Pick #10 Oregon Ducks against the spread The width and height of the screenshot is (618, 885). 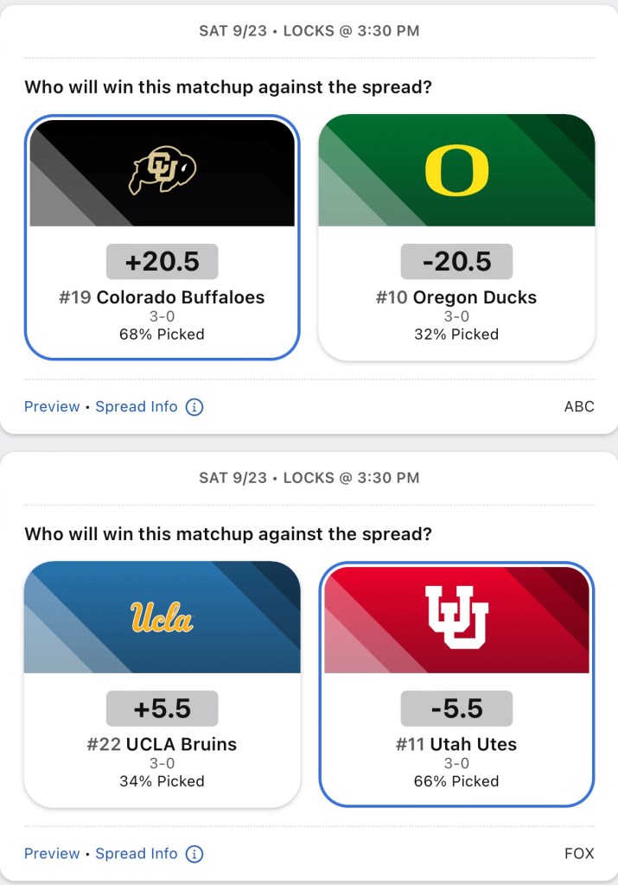click(x=456, y=297)
